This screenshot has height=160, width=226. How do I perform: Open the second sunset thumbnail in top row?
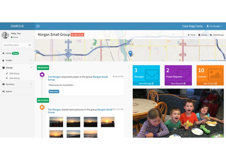point(73,122)
